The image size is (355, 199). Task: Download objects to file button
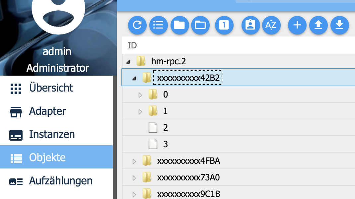(340, 25)
